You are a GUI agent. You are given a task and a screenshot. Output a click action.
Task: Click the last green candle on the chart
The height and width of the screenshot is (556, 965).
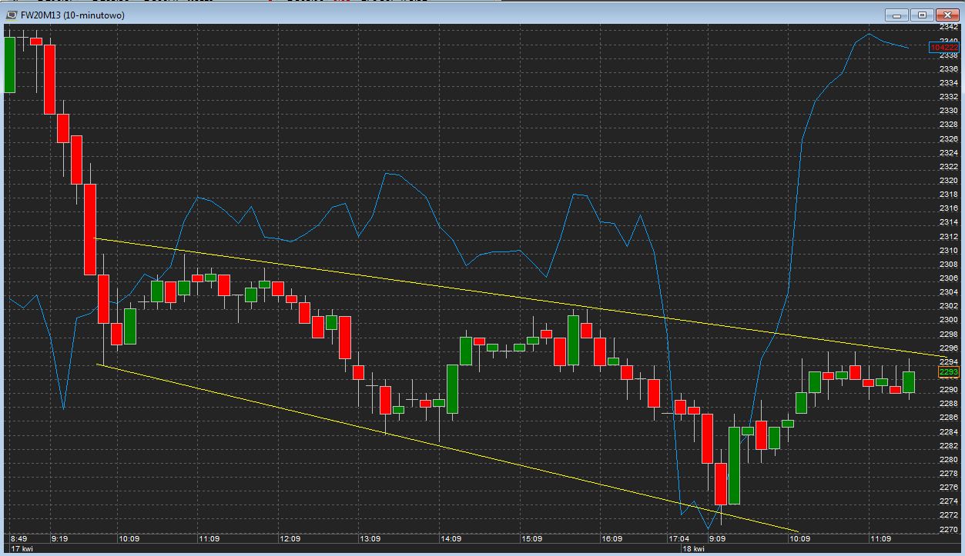pos(909,382)
